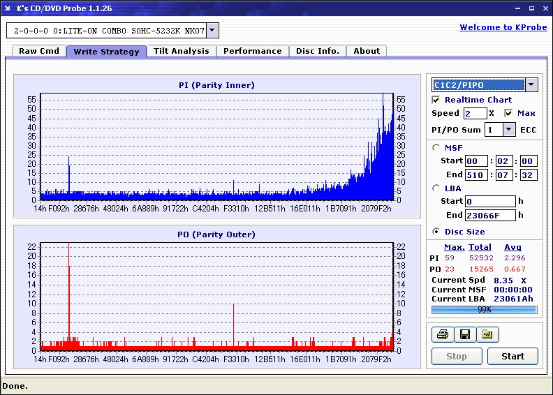Toggle the Realtime Chart checkbox

coord(436,100)
